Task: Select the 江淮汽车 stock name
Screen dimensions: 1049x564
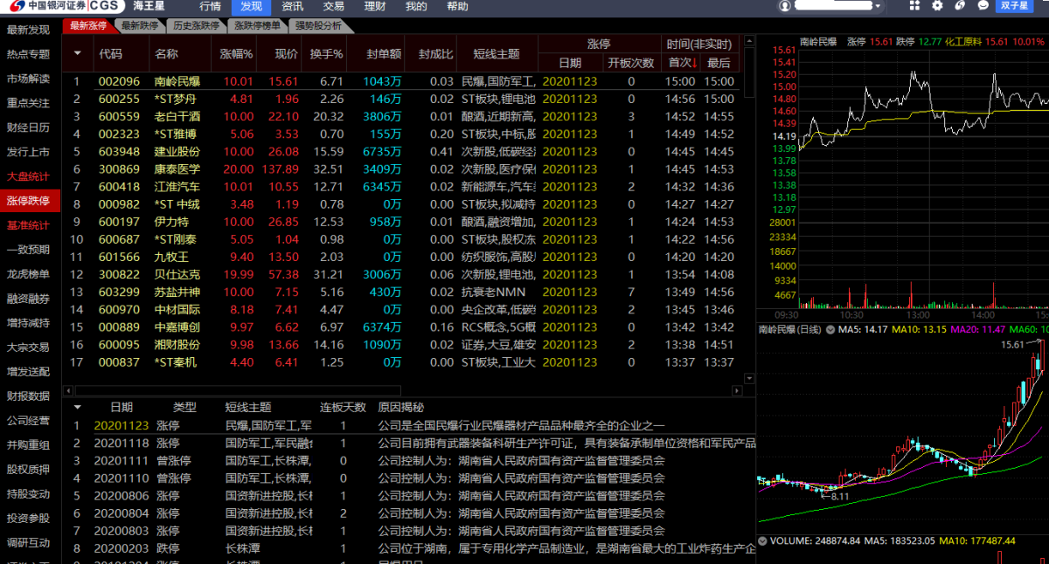Action: (177, 187)
